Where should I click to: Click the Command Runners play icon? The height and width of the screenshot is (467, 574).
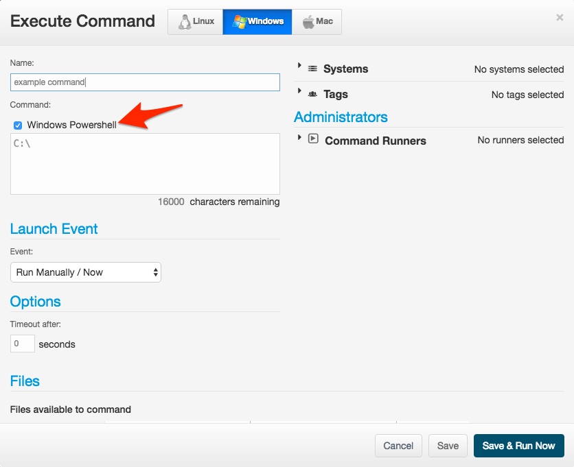[313, 139]
